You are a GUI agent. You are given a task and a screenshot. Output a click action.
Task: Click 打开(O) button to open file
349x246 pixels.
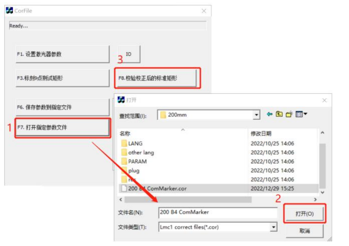pyautogui.click(x=304, y=214)
